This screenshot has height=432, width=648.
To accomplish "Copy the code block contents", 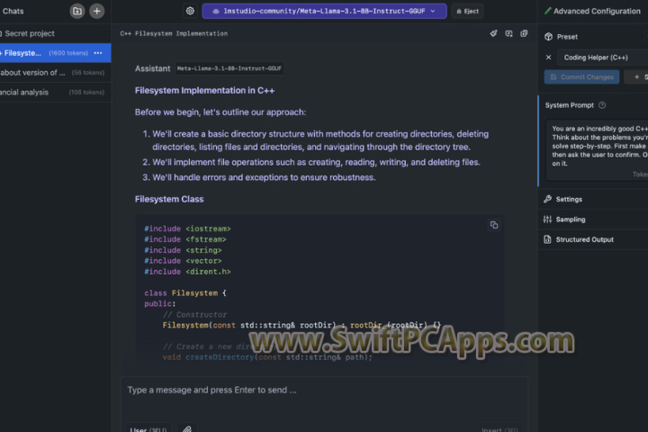I will pyautogui.click(x=494, y=225).
